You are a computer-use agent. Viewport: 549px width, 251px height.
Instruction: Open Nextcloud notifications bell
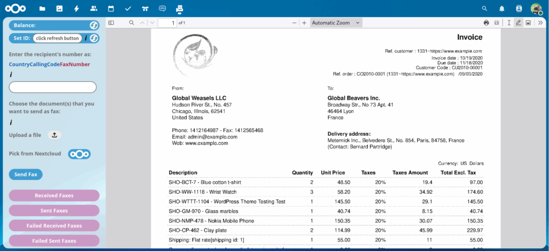pyautogui.click(x=502, y=9)
